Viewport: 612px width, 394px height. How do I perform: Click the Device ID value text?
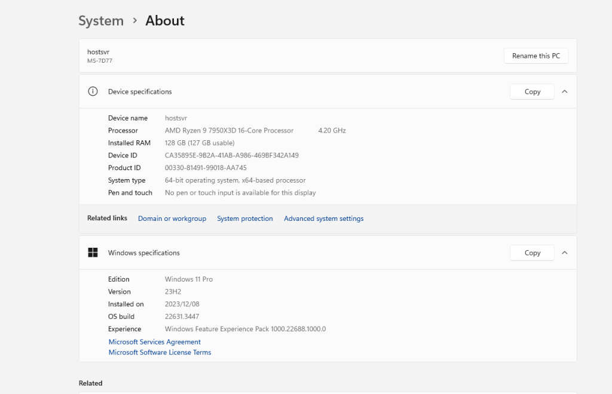(x=232, y=155)
